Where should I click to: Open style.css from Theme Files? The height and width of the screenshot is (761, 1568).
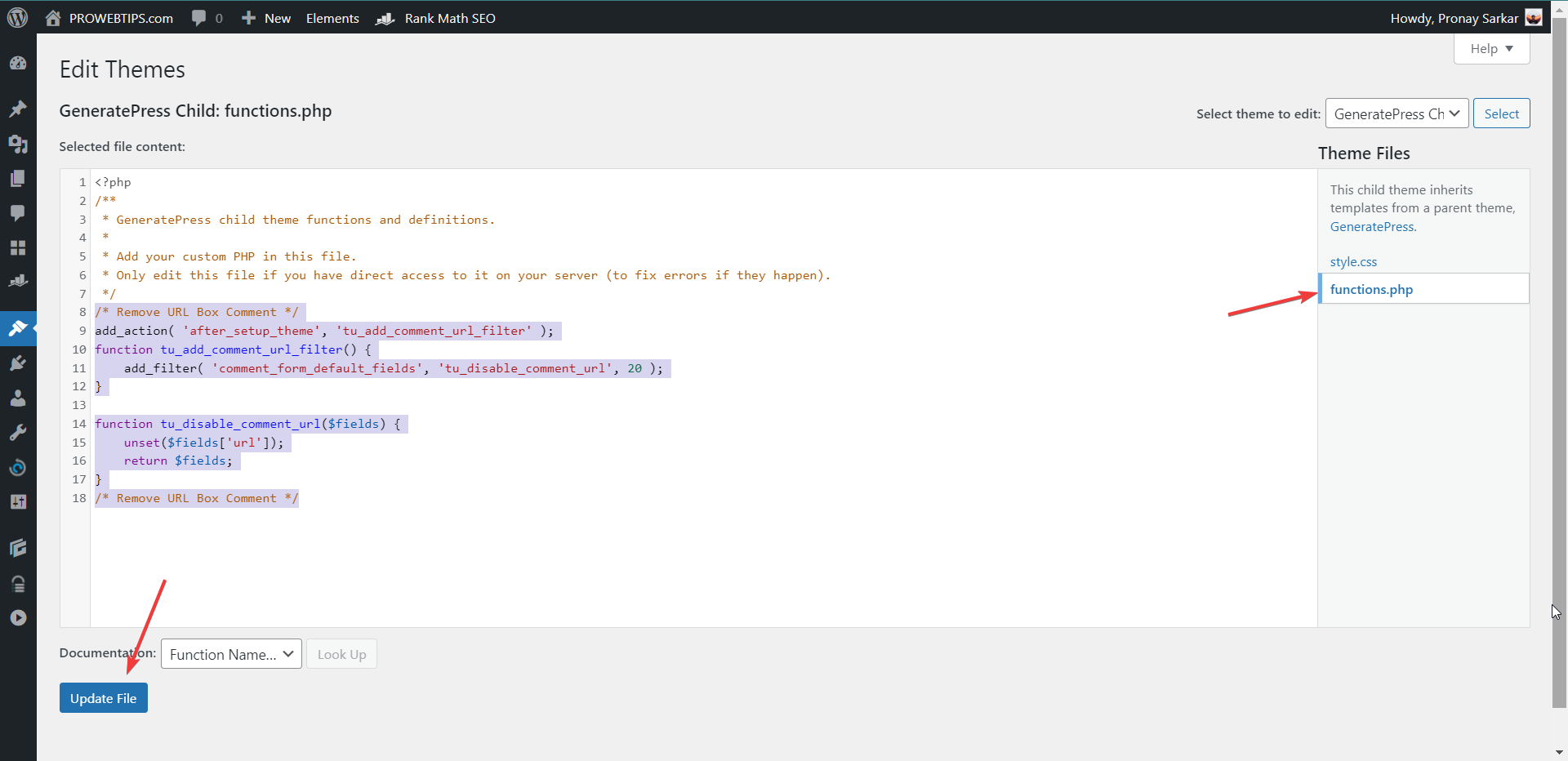[1353, 262]
